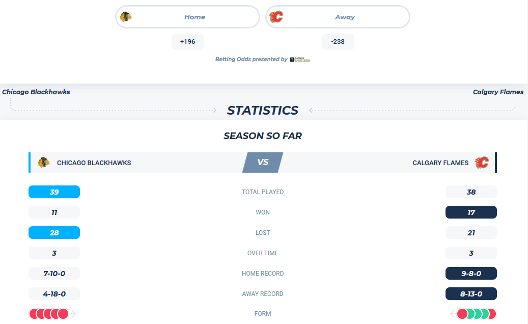Select the Home team pick

coord(187,17)
